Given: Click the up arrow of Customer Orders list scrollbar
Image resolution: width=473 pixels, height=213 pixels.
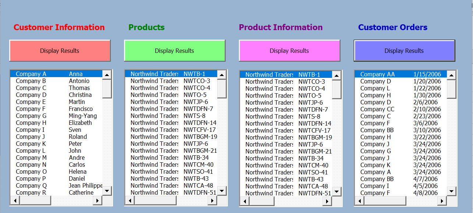Looking at the screenshot, I should tap(452, 75).
